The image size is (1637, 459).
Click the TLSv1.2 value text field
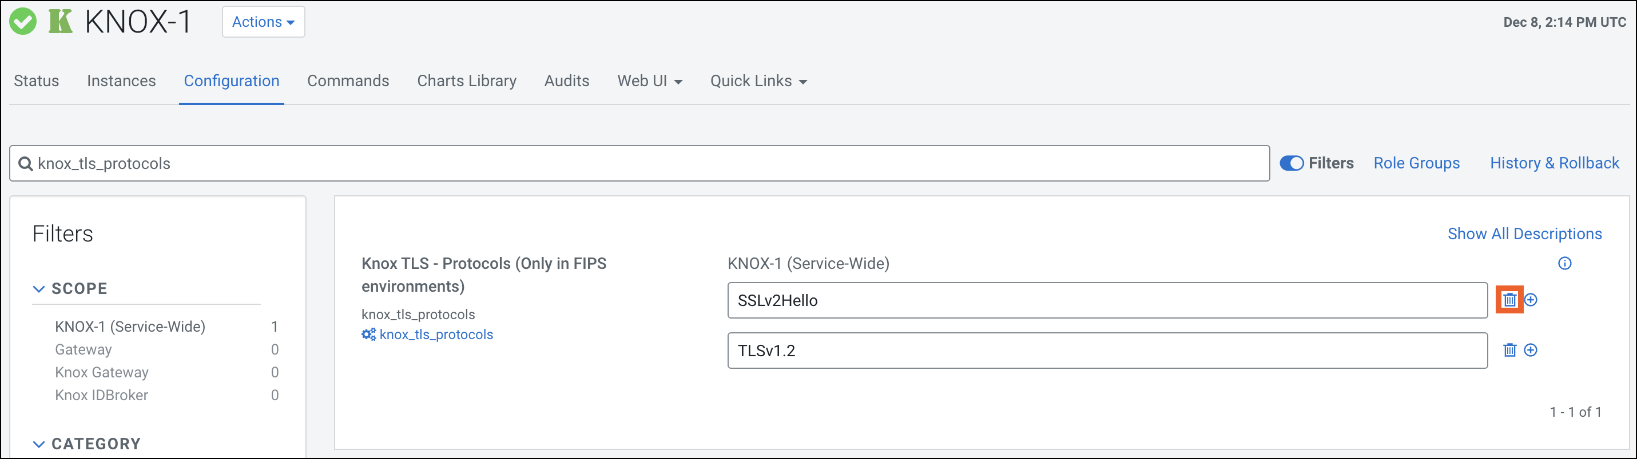click(x=1106, y=351)
